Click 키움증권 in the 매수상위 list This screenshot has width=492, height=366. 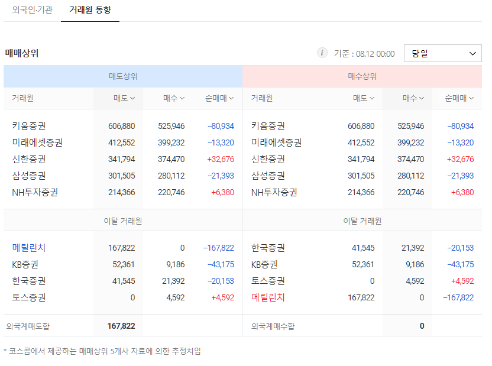(x=268, y=126)
